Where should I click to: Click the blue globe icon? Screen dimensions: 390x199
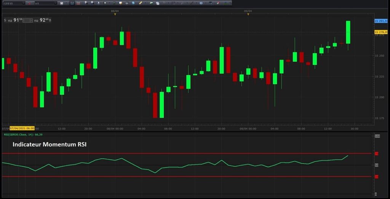coord(133,3)
